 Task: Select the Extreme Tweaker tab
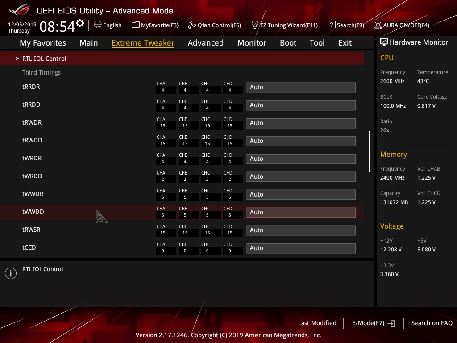click(143, 42)
